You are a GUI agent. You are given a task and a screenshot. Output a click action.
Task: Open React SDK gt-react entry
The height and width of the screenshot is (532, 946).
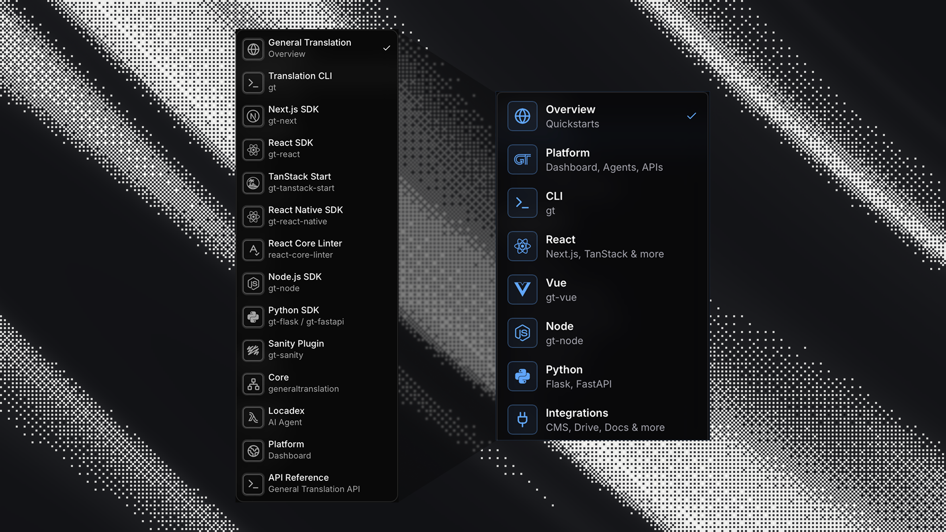(x=317, y=150)
